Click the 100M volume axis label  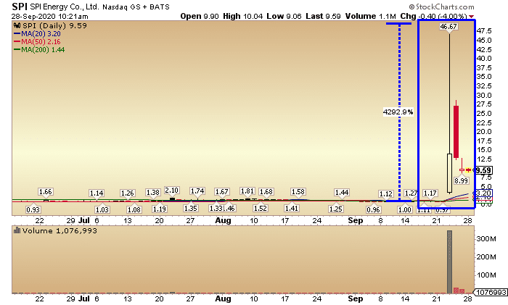coord(486,275)
